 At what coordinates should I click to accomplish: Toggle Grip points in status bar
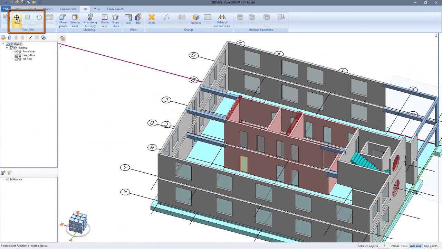click(x=431, y=246)
